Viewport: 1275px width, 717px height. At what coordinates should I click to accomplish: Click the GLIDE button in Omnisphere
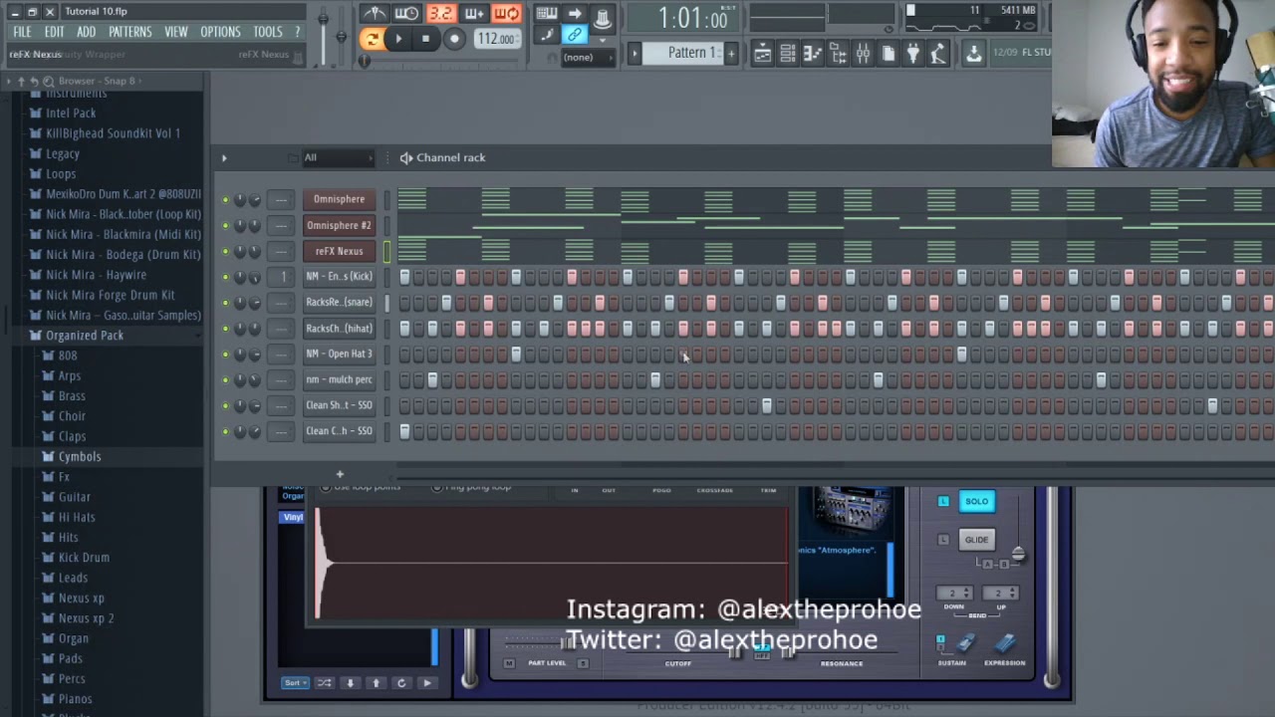pos(976,540)
